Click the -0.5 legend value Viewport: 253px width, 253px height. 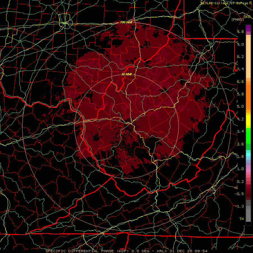(239, 194)
